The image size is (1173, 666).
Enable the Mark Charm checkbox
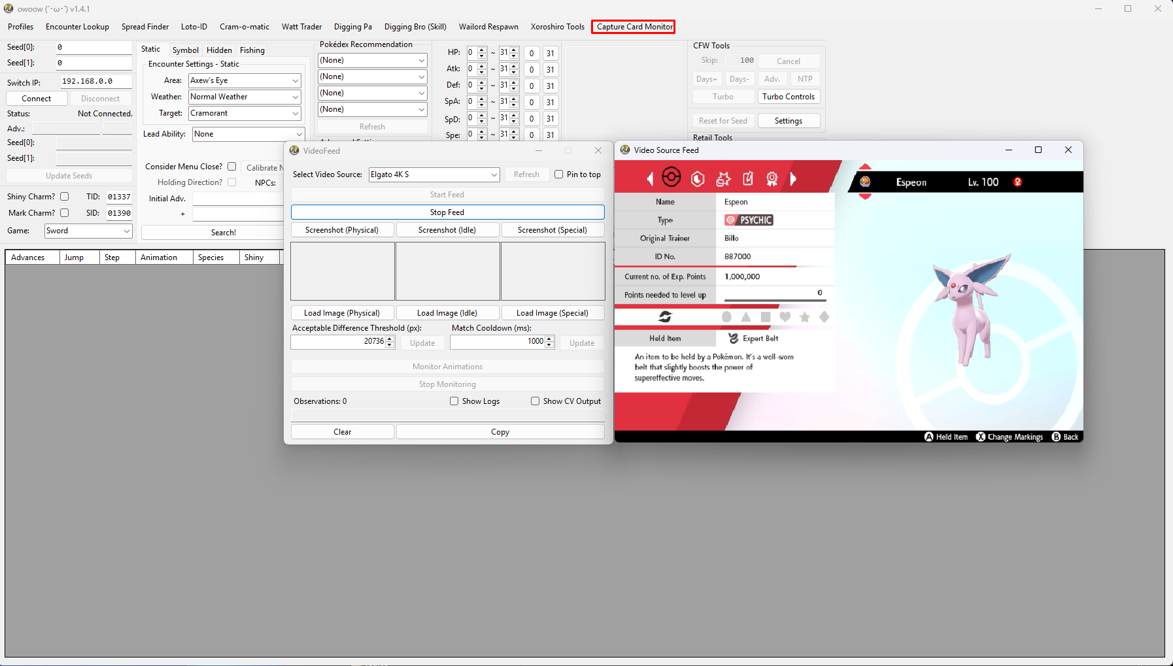[65, 212]
